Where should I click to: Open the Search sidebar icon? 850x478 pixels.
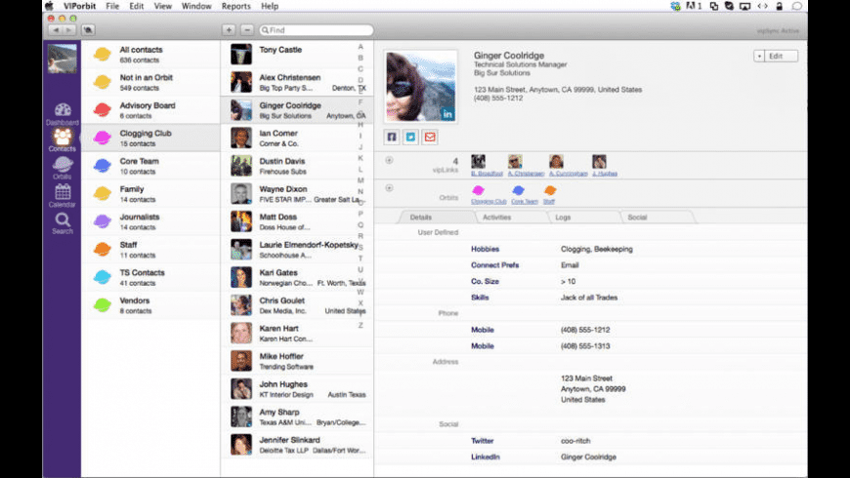pyautogui.click(x=63, y=223)
